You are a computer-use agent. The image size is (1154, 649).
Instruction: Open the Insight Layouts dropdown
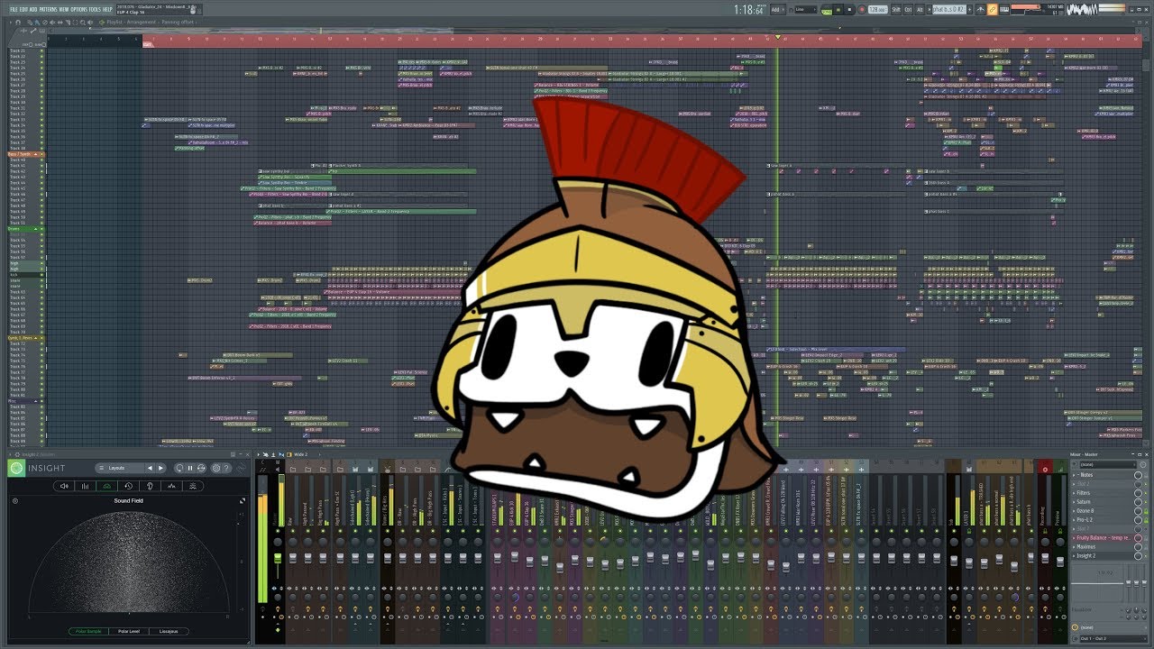pos(120,468)
